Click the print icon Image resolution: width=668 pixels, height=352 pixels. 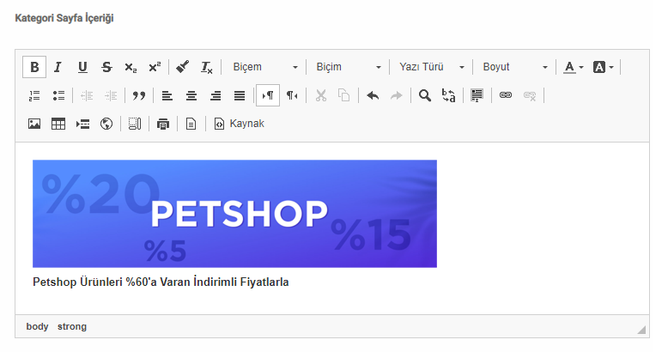[x=163, y=124]
